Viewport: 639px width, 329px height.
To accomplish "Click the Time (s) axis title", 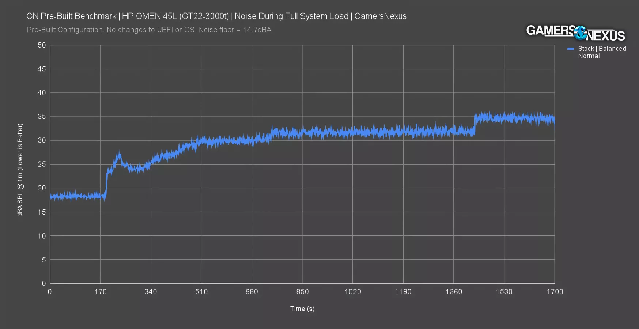I will click(302, 309).
